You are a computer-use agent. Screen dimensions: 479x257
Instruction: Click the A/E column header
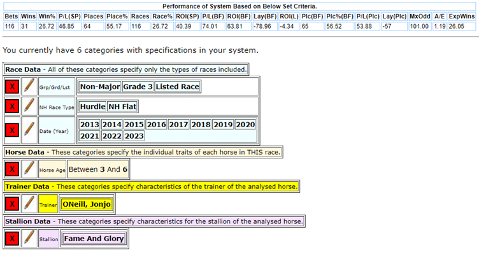coord(440,17)
